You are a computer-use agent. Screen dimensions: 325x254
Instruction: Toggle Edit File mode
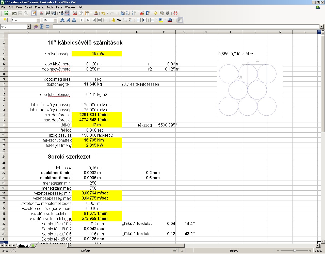(x=34, y=13)
